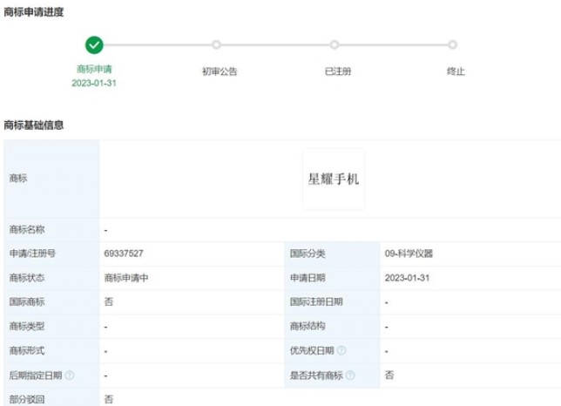
Task: Click the 商标状态 field label
Action: tap(27, 278)
